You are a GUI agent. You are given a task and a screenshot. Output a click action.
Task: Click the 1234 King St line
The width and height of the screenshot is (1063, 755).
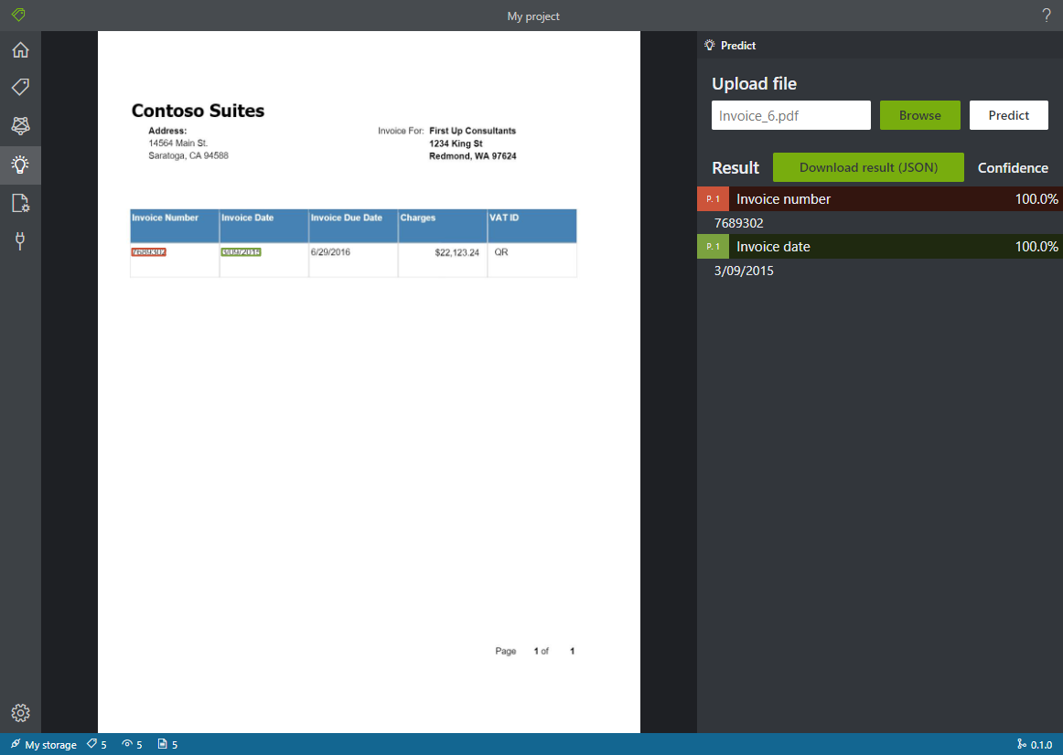pyautogui.click(x=456, y=144)
